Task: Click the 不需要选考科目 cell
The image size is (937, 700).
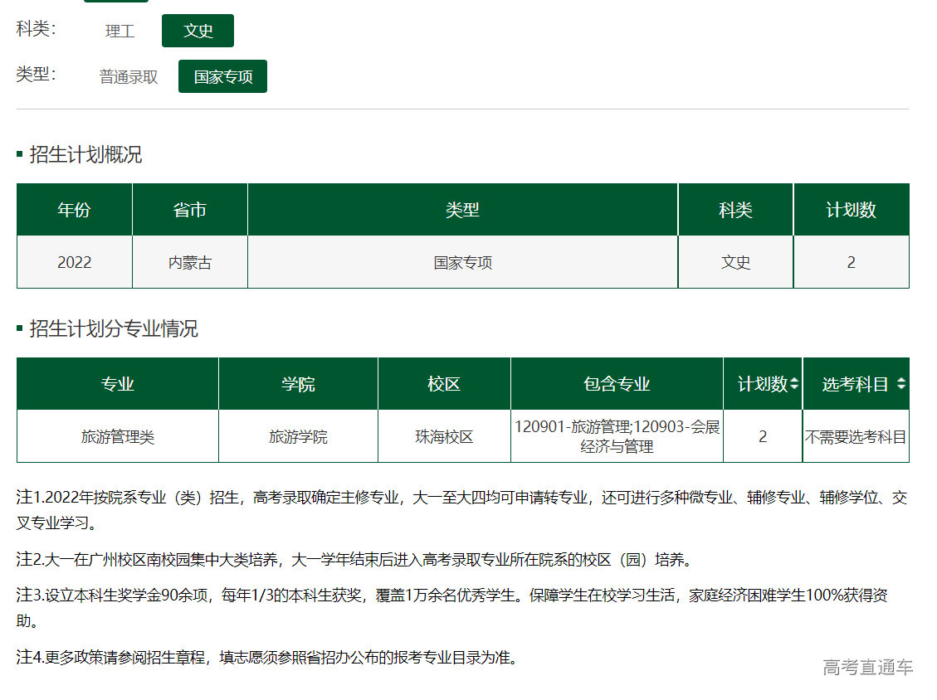Action: [x=856, y=436]
